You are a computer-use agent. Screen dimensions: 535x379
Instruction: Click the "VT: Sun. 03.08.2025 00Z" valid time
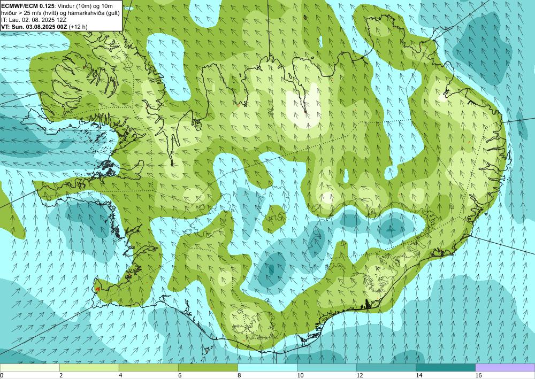(34, 27)
